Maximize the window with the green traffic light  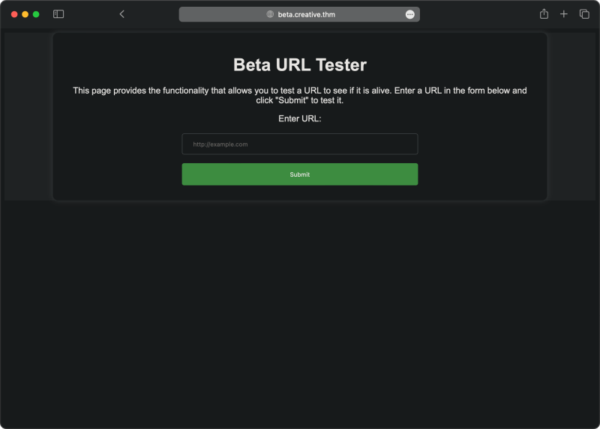tap(36, 14)
